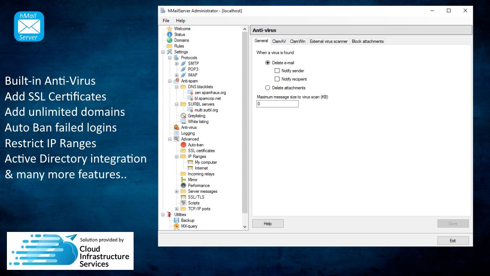The width and height of the screenshot is (490, 276).
Task: Click the SSL/TLS icon
Action: click(183, 197)
